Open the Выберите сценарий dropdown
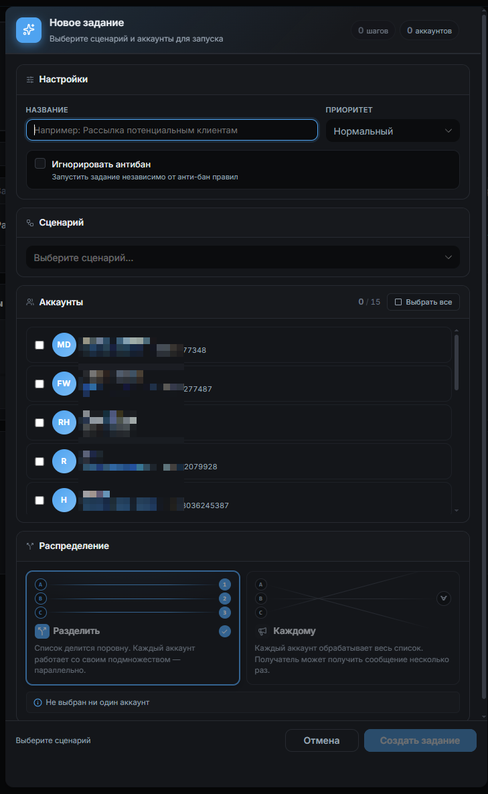The width and height of the screenshot is (488, 794). pos(243,257)
